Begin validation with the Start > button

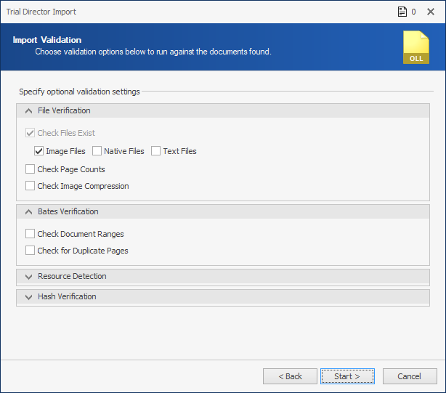pyautogui.click(x=347, y=376)
